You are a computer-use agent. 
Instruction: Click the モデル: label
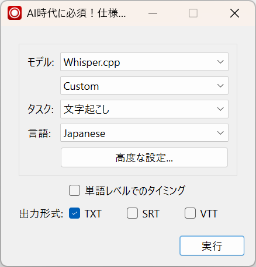41,62
